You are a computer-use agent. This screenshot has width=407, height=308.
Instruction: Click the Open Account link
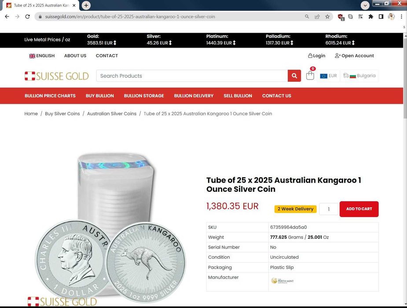354,56
